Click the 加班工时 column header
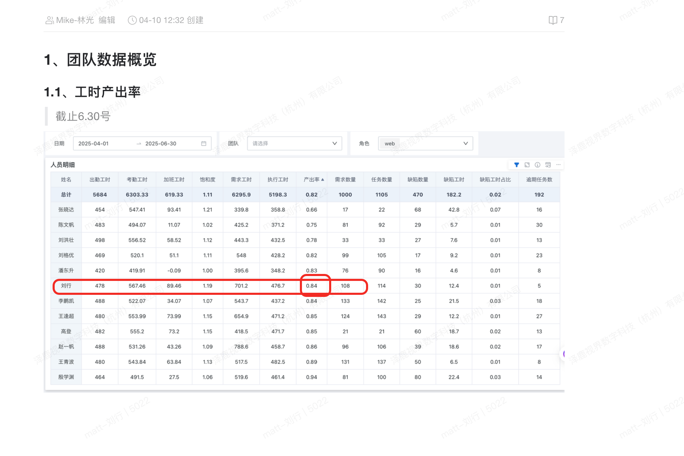The width and height of the screenshot is (684, 456). (174, 180)
